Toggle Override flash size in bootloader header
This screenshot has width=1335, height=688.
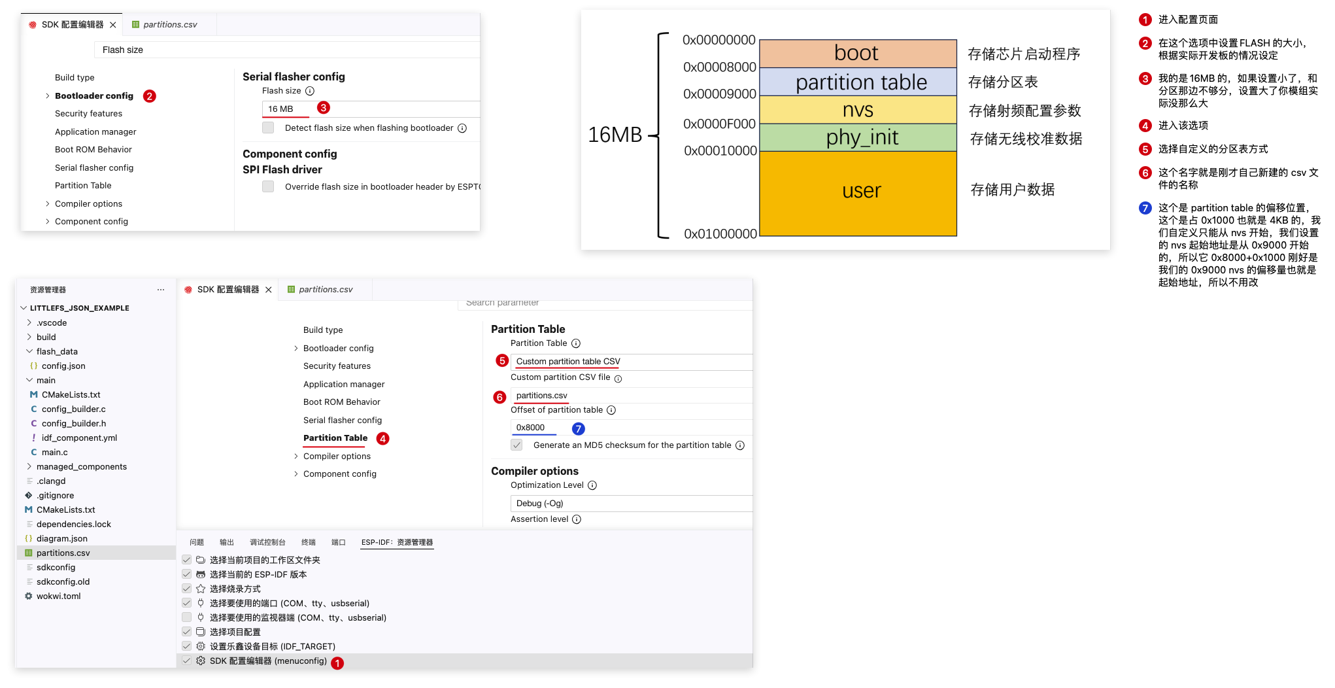point(268,187)
